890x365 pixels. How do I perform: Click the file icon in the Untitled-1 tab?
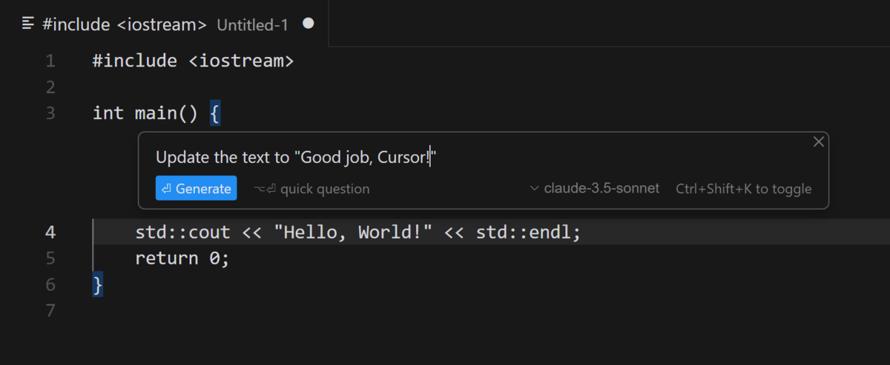click(28, 24)
